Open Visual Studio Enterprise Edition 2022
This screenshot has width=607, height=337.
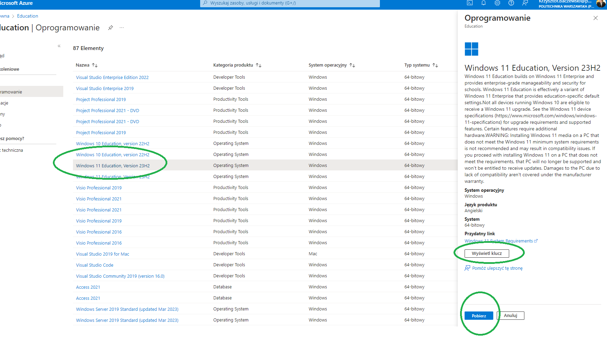[x=112, y=77]
